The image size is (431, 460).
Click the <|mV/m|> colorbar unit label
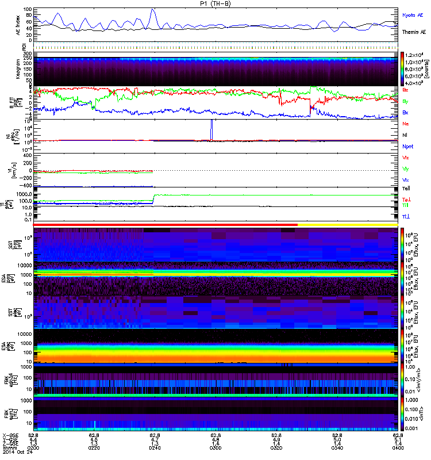pyautogui.click(x=419, y=380)
